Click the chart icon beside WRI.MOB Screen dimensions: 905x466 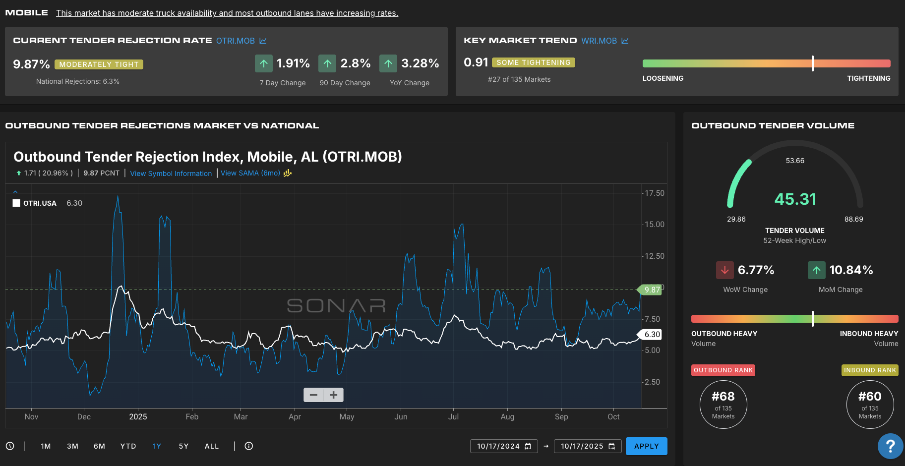[x=625, y=41]
